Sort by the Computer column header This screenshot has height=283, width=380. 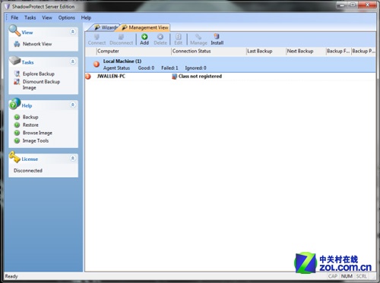coord(134,51)
